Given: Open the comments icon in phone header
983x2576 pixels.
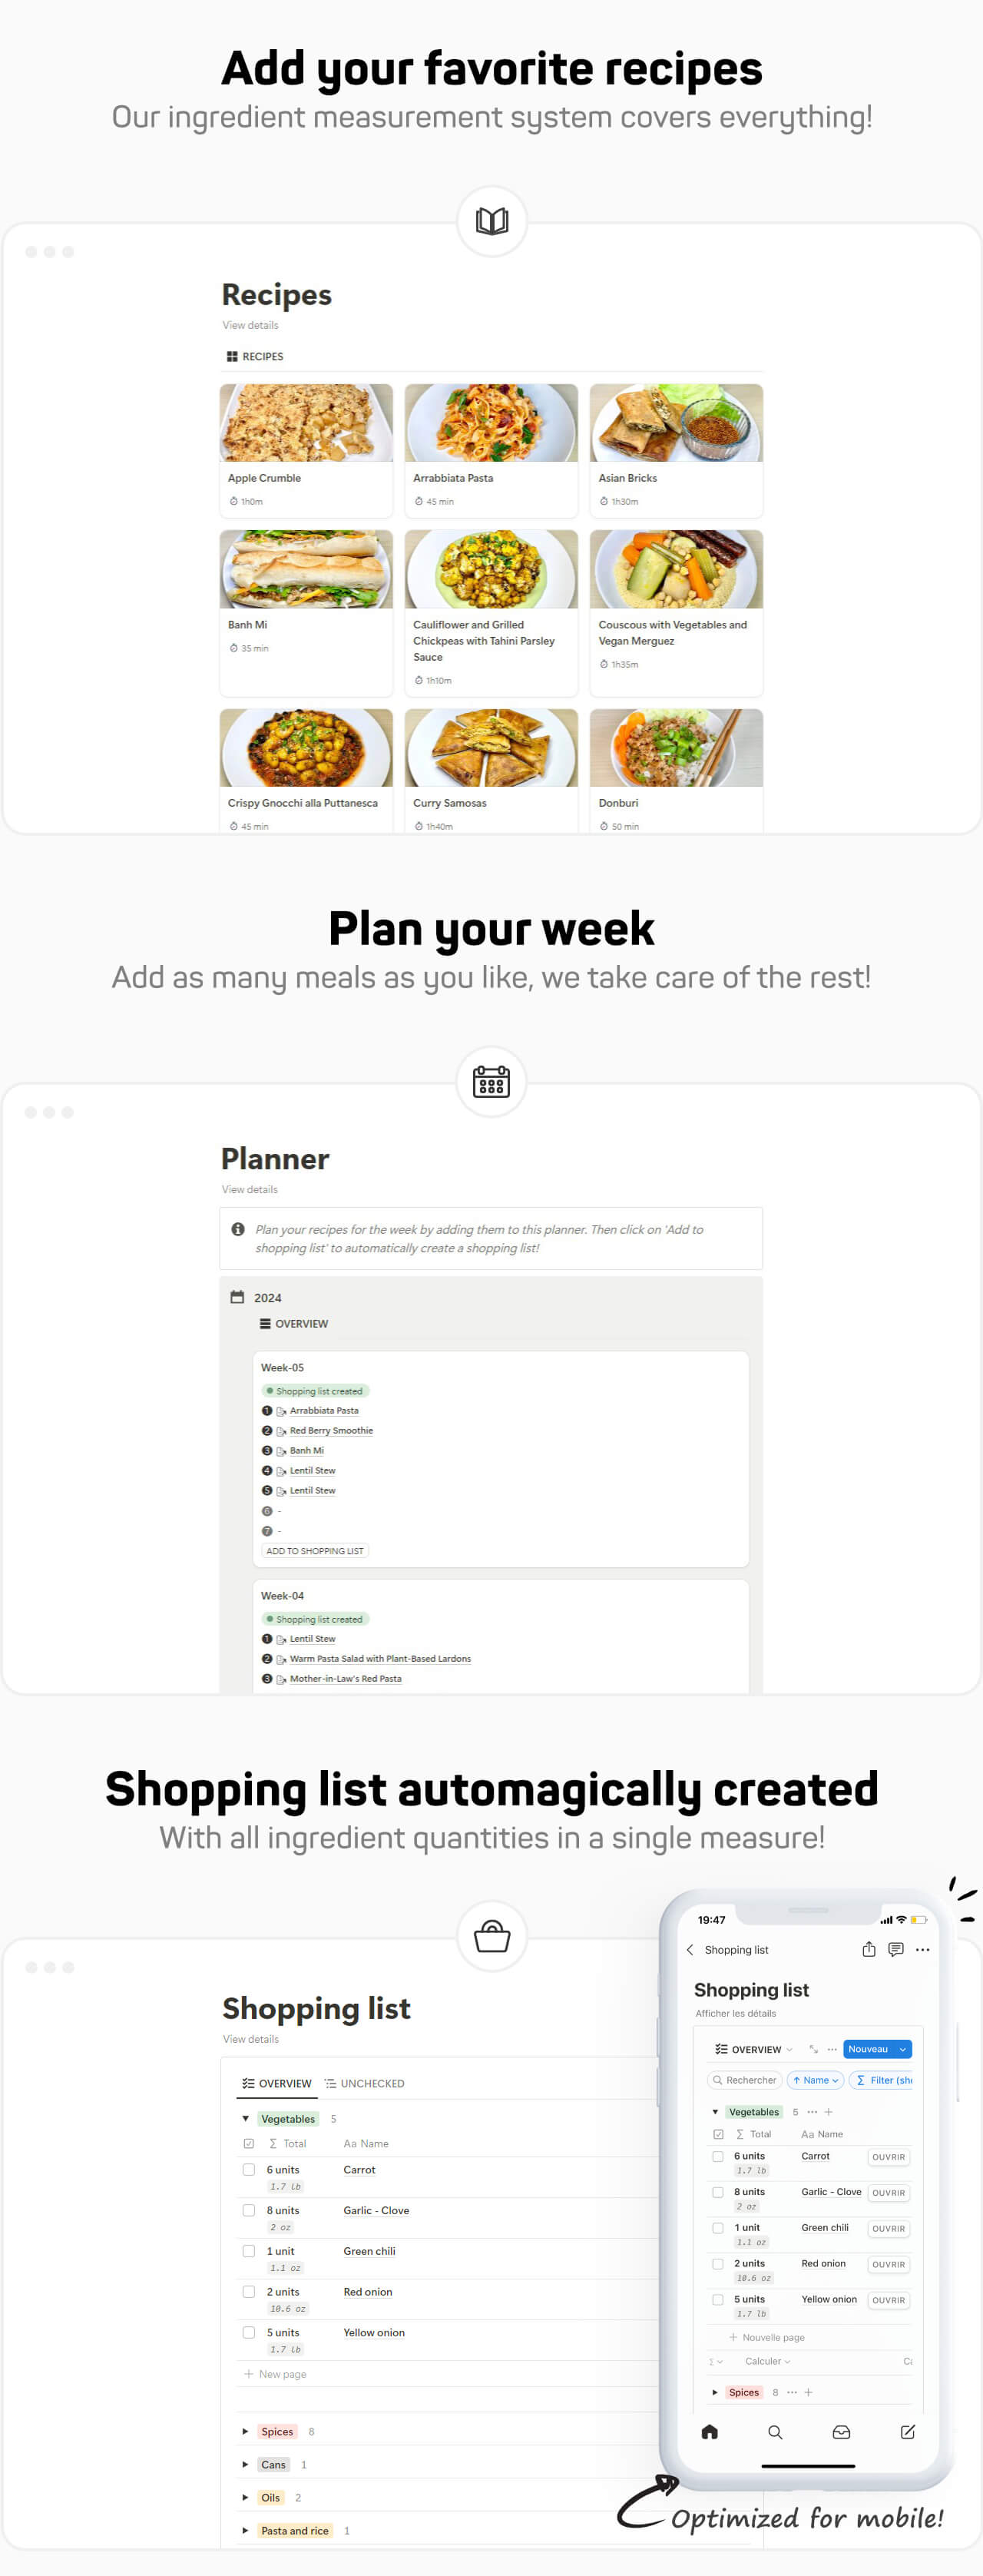Looking at the screenshot, I should pyautogui.click(x=895, y=1949).
